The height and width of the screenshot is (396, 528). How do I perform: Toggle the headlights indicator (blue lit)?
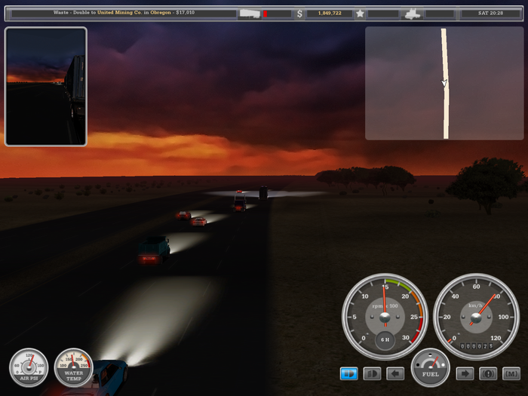(348, 373)
